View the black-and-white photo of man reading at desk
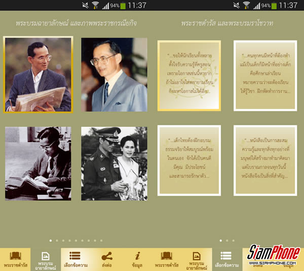This screenshot has height=271, width=304. point(38,163)
